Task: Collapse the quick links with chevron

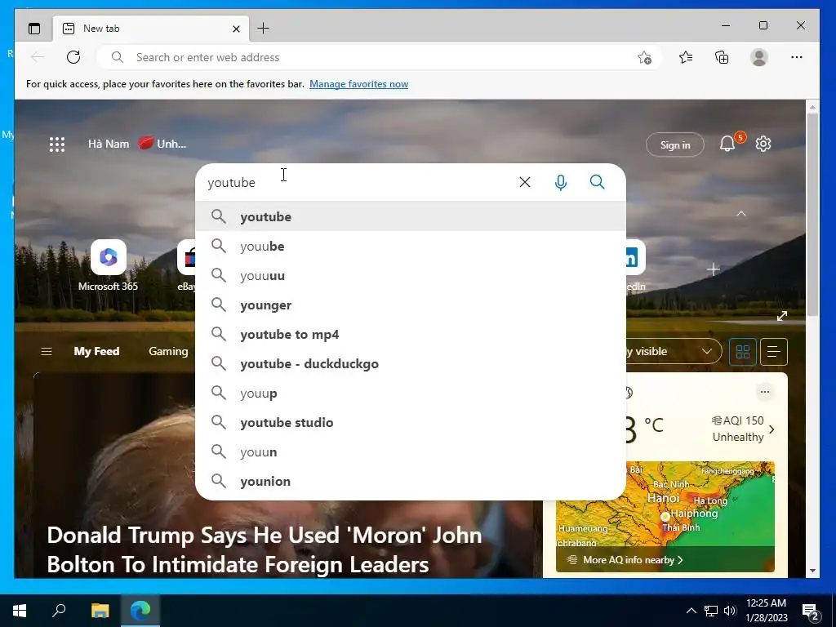Action: [741, 214]
